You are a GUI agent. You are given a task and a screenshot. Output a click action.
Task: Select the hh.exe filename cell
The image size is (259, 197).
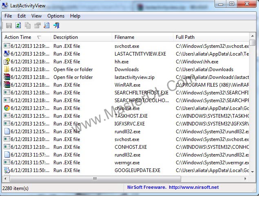(122, 62)
